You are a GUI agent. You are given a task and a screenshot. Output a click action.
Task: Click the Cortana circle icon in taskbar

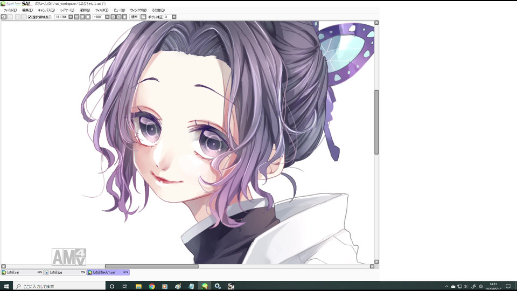click(x=112, y=286)
